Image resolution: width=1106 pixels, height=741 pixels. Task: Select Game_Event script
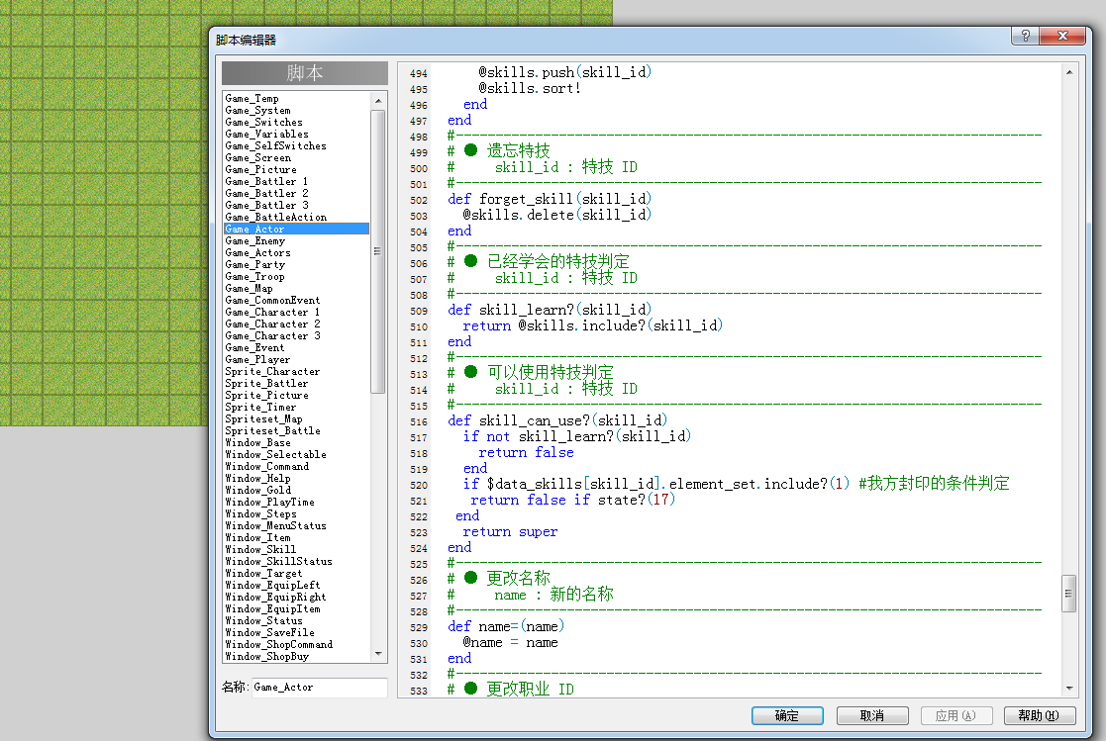[296, 347]
